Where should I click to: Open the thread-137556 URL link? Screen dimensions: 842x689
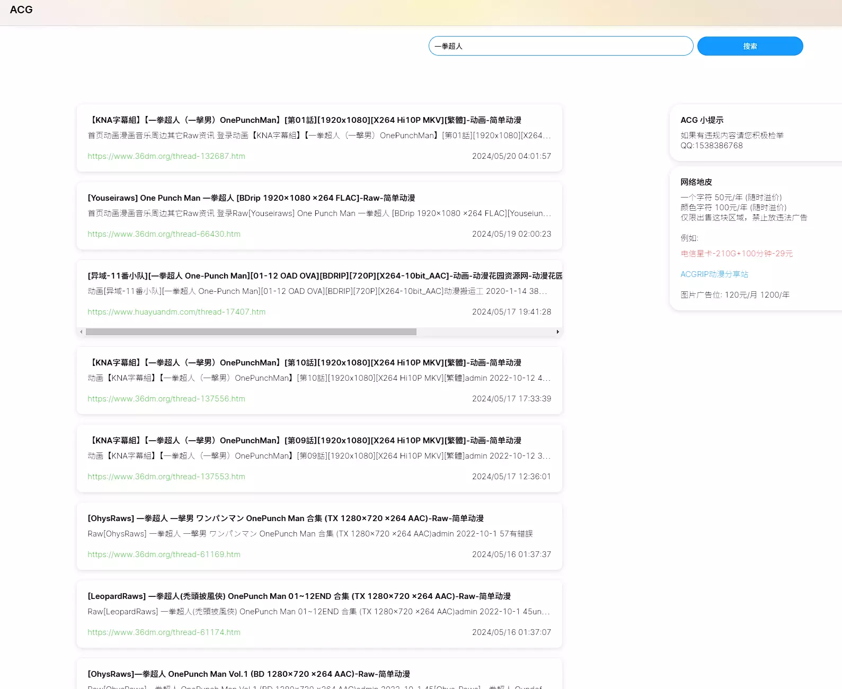click(166, 399)
